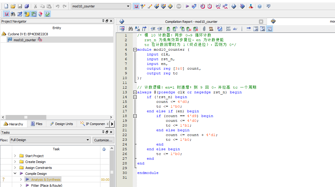Switch to the Design Units tab
335x187 pixels.
tap(61, 124)
